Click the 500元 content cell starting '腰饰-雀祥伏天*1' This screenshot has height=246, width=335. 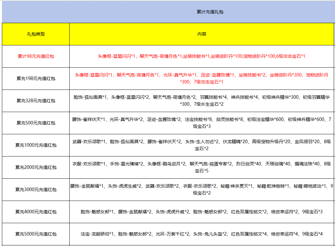coord(202,123)
